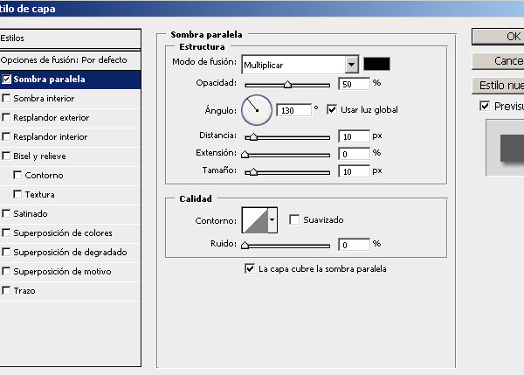This screenshot has height=375, width=524.
Task: Enable the Satinado checkbox
Action: point(6,213)
